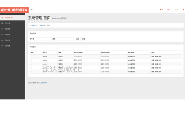Open the list/tasks dropdown in header
This screenshot has height=117, width=185.
click(169, 10)
